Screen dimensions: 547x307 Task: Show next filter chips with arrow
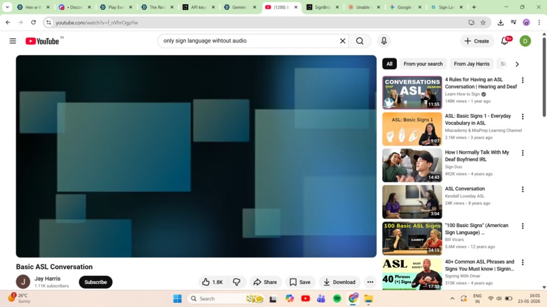click(x=517, y=64)
